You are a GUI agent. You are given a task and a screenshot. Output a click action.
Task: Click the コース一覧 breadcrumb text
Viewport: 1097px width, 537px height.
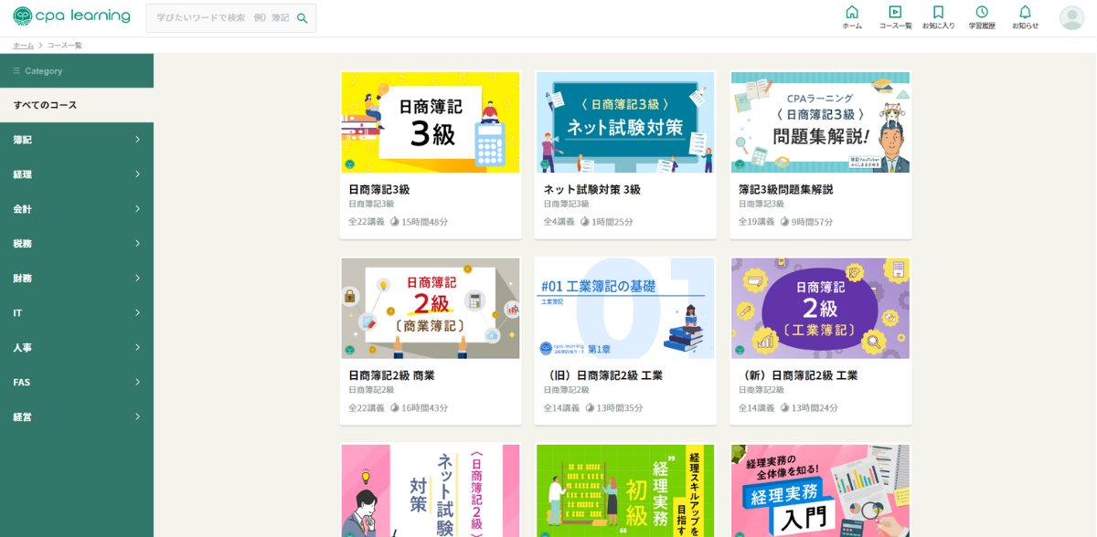tap(65, 46)
